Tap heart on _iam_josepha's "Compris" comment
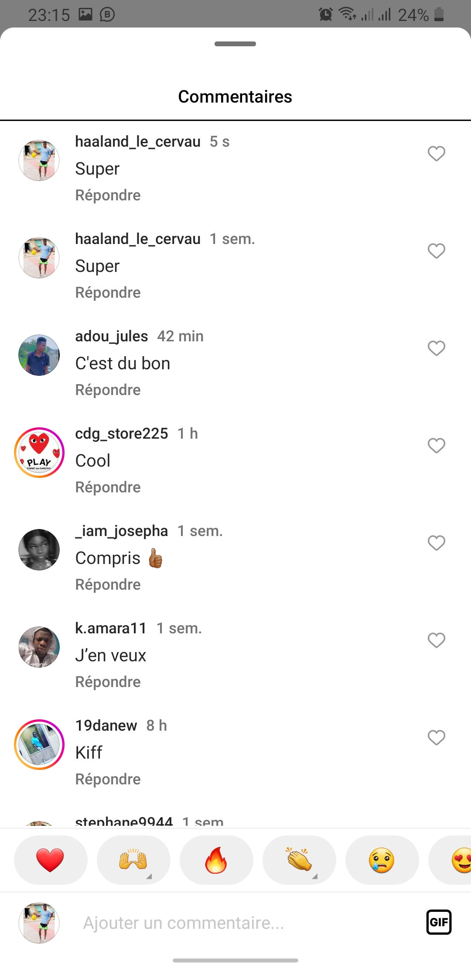The width and height of the screenshot is (471, 969). [436, 543]
